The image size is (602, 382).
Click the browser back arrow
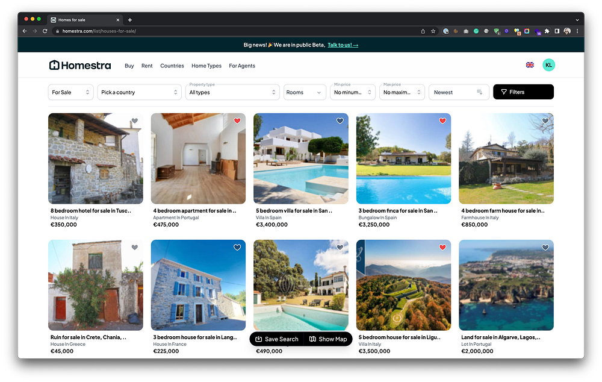[25, 31]
